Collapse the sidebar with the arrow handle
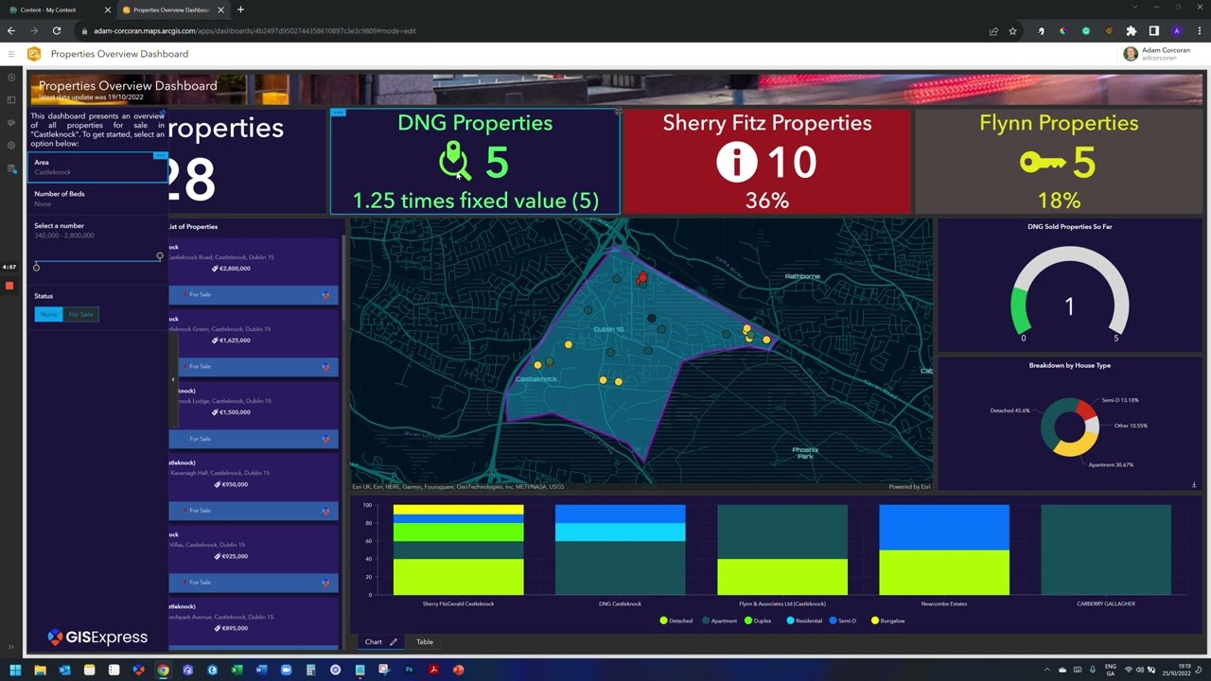Screen dimensions: 1211x681 click(x=173, y=379)
